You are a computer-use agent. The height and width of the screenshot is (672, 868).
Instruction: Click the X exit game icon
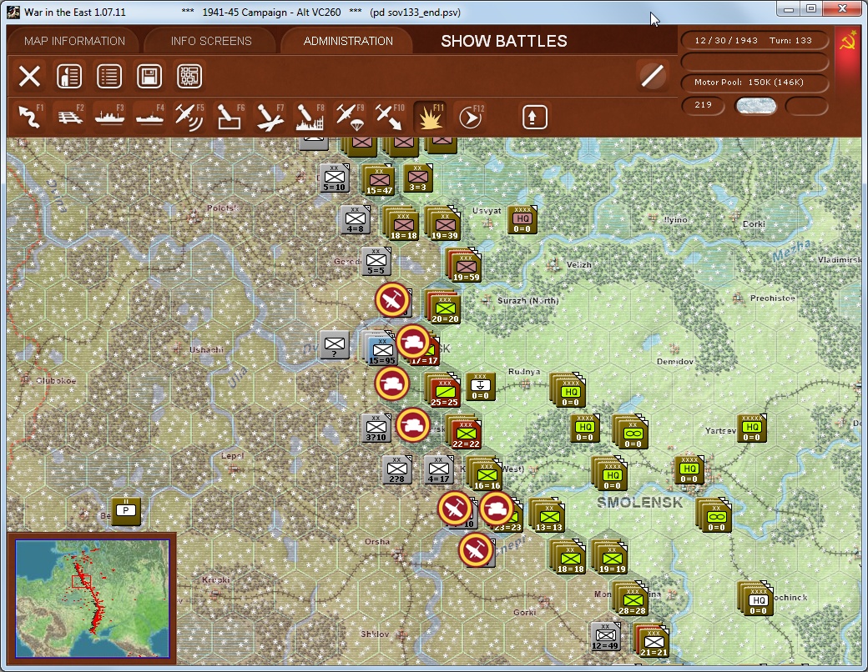point(29,76)
